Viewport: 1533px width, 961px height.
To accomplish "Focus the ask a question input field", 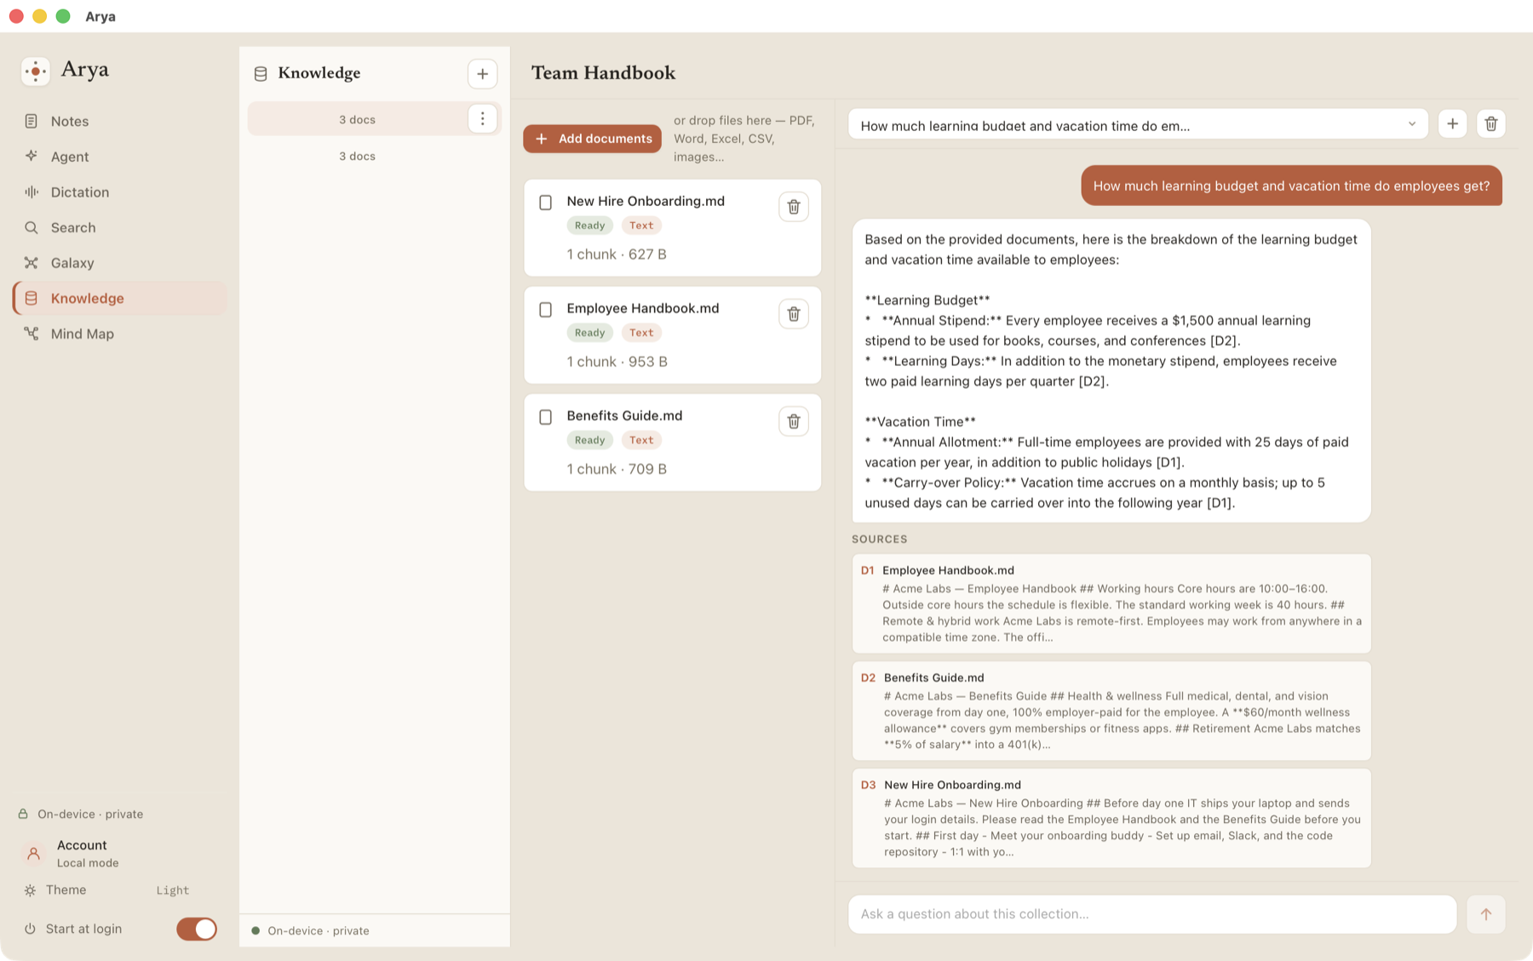I will click(x=1152, y=914).
